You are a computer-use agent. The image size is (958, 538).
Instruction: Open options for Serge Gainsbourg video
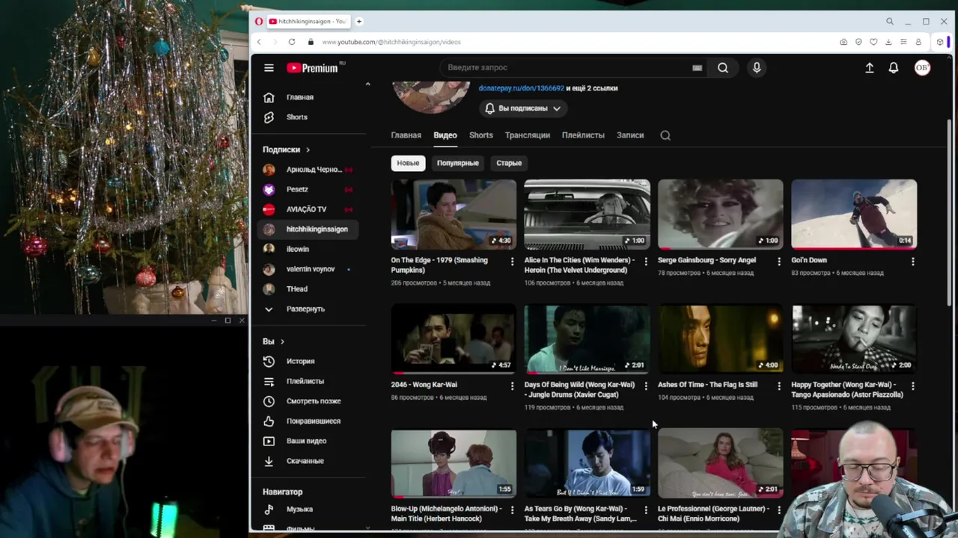(779, 262)
